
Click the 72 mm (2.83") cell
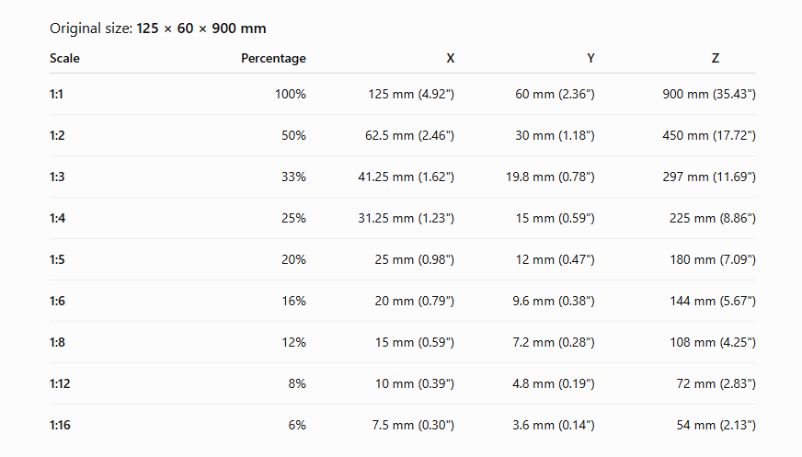point(716,384)
